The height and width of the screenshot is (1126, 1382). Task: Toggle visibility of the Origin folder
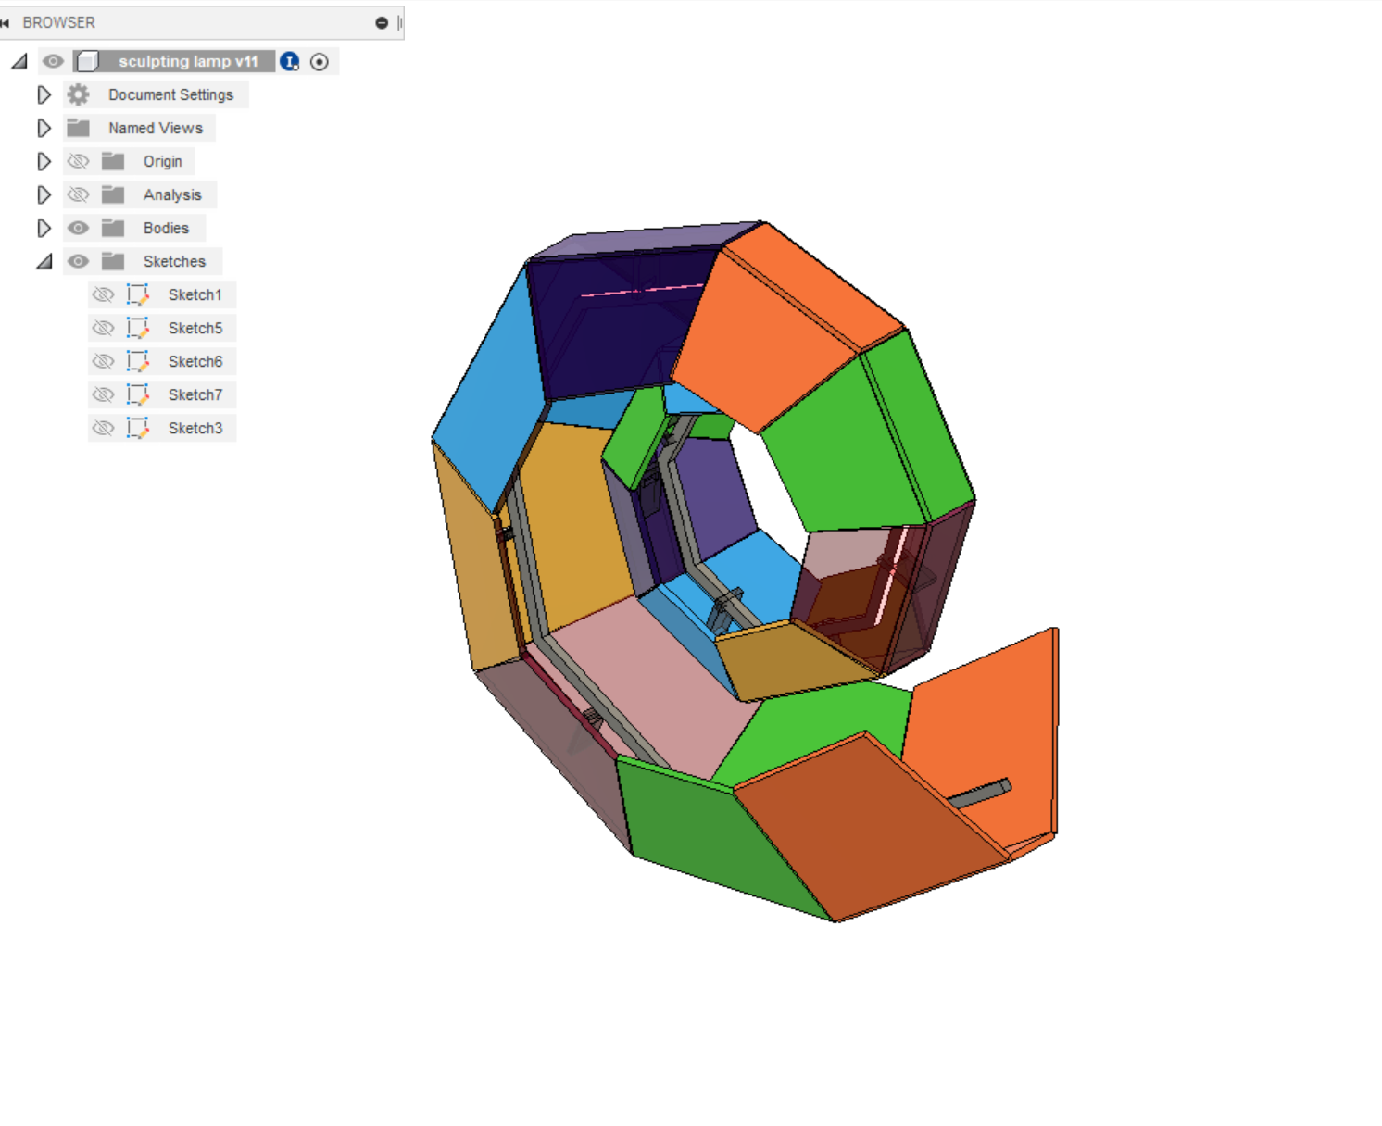coord(78,161)
